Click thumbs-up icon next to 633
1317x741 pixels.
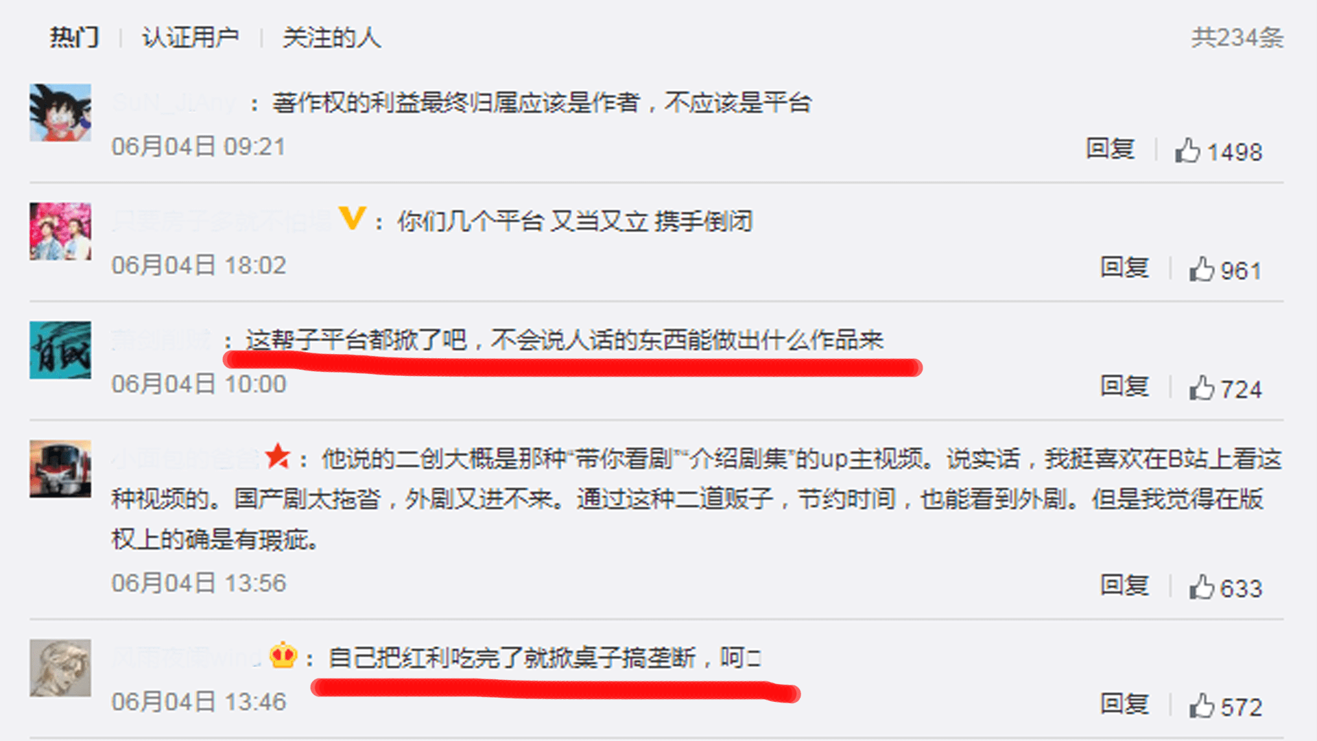[x=1202, y=587]
